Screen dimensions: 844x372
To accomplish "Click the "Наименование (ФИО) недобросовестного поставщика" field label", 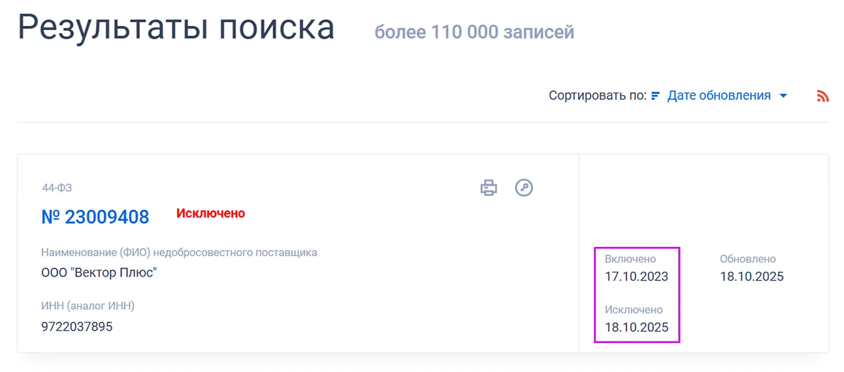I will point(179,253).
